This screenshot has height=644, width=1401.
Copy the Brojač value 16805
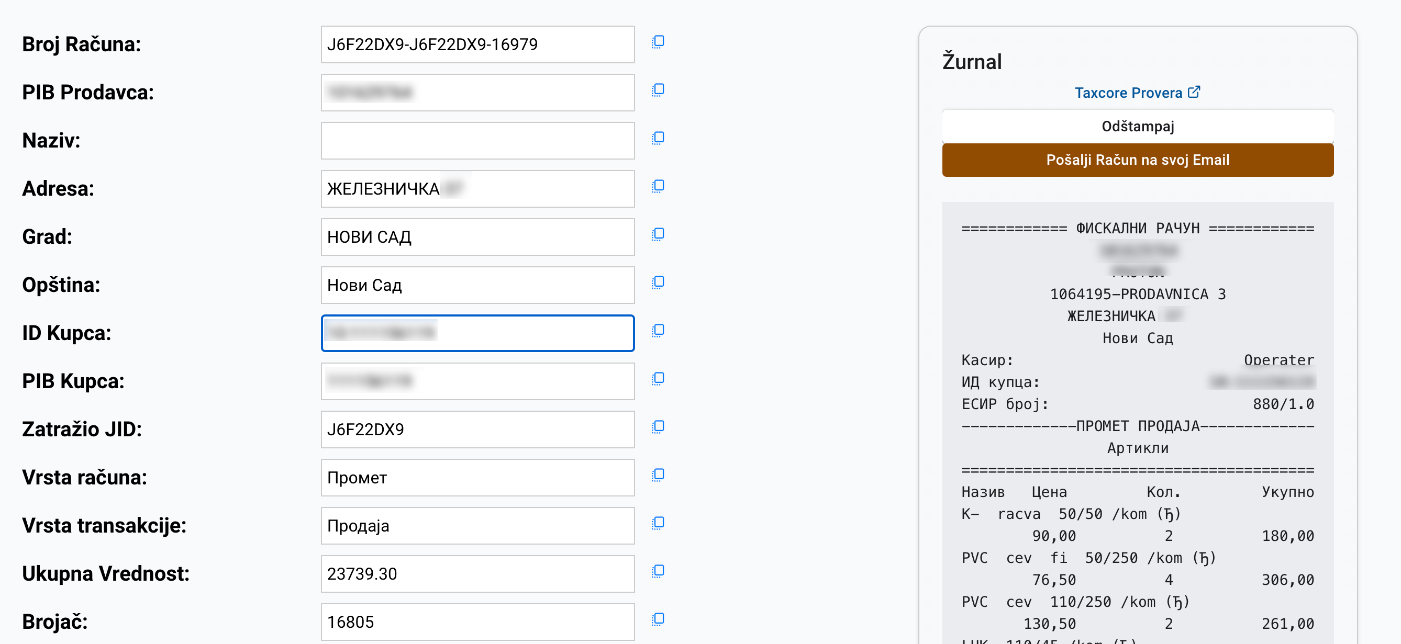pos(658,619)
